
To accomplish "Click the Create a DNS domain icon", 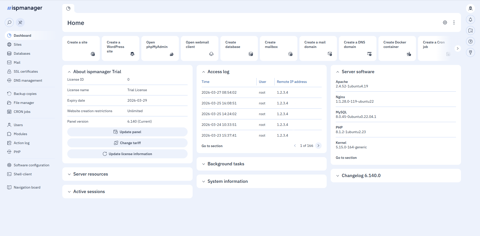I will pos(369,54).
